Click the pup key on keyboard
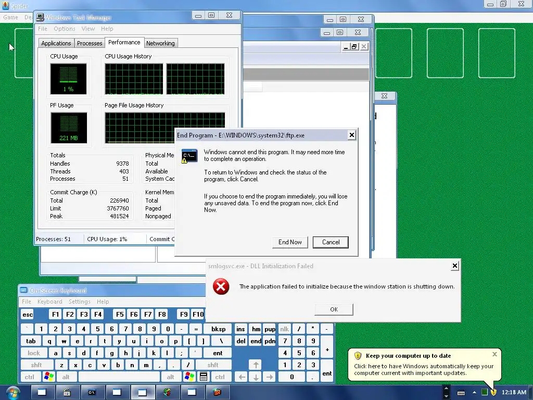This screenshot has height=400, width=533. (x=270, y=329)
